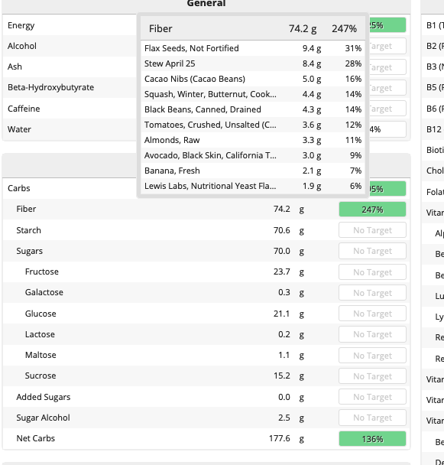Click the Carbs row label
Viewport: 444px width, 465px height.
(x=18, y=188)
